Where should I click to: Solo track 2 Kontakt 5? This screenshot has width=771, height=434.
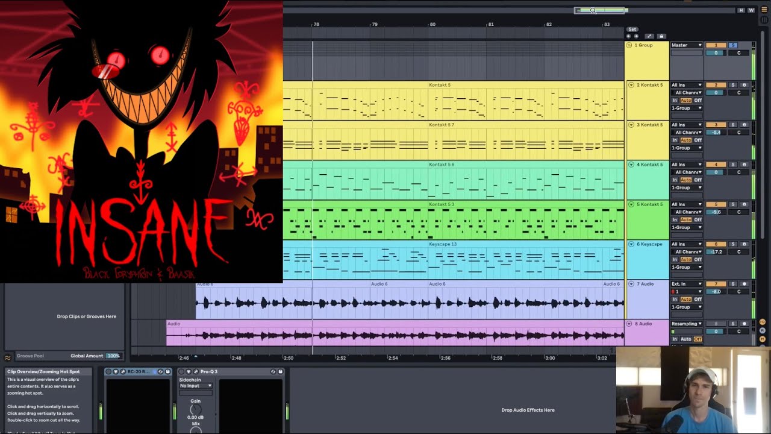pyautogui.click(x=733, y=85)
